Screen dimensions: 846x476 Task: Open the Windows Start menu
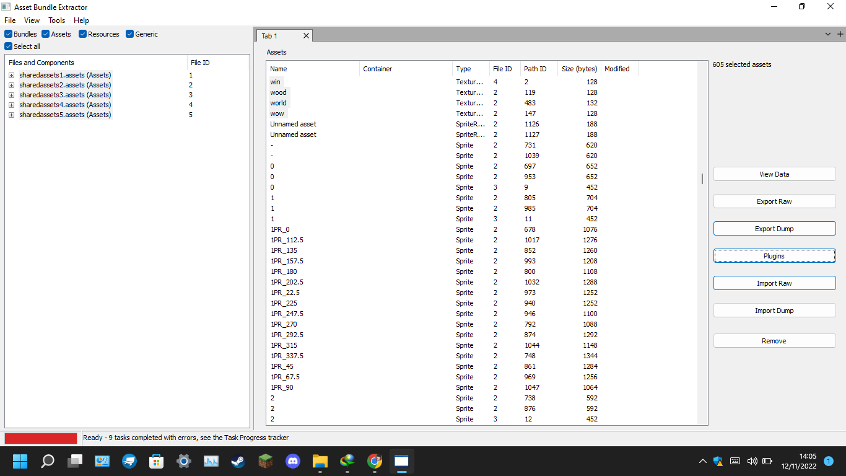click(20, 461)
